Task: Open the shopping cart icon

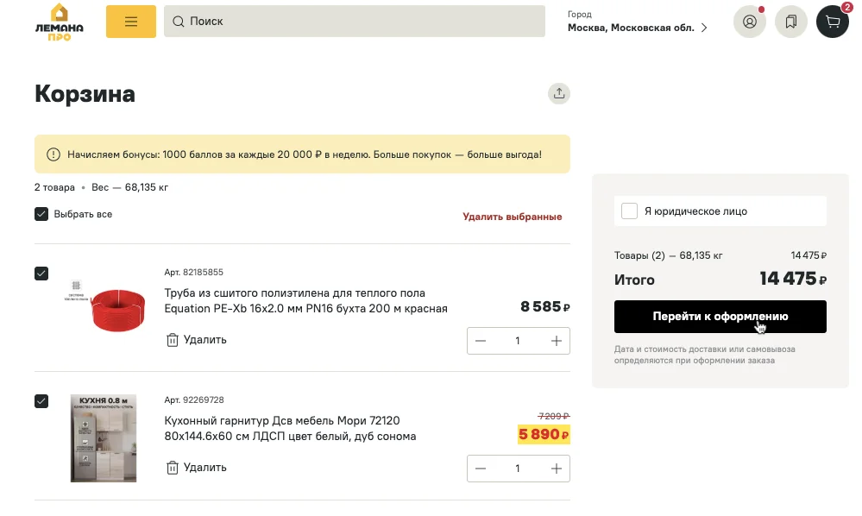Action: 833,22
